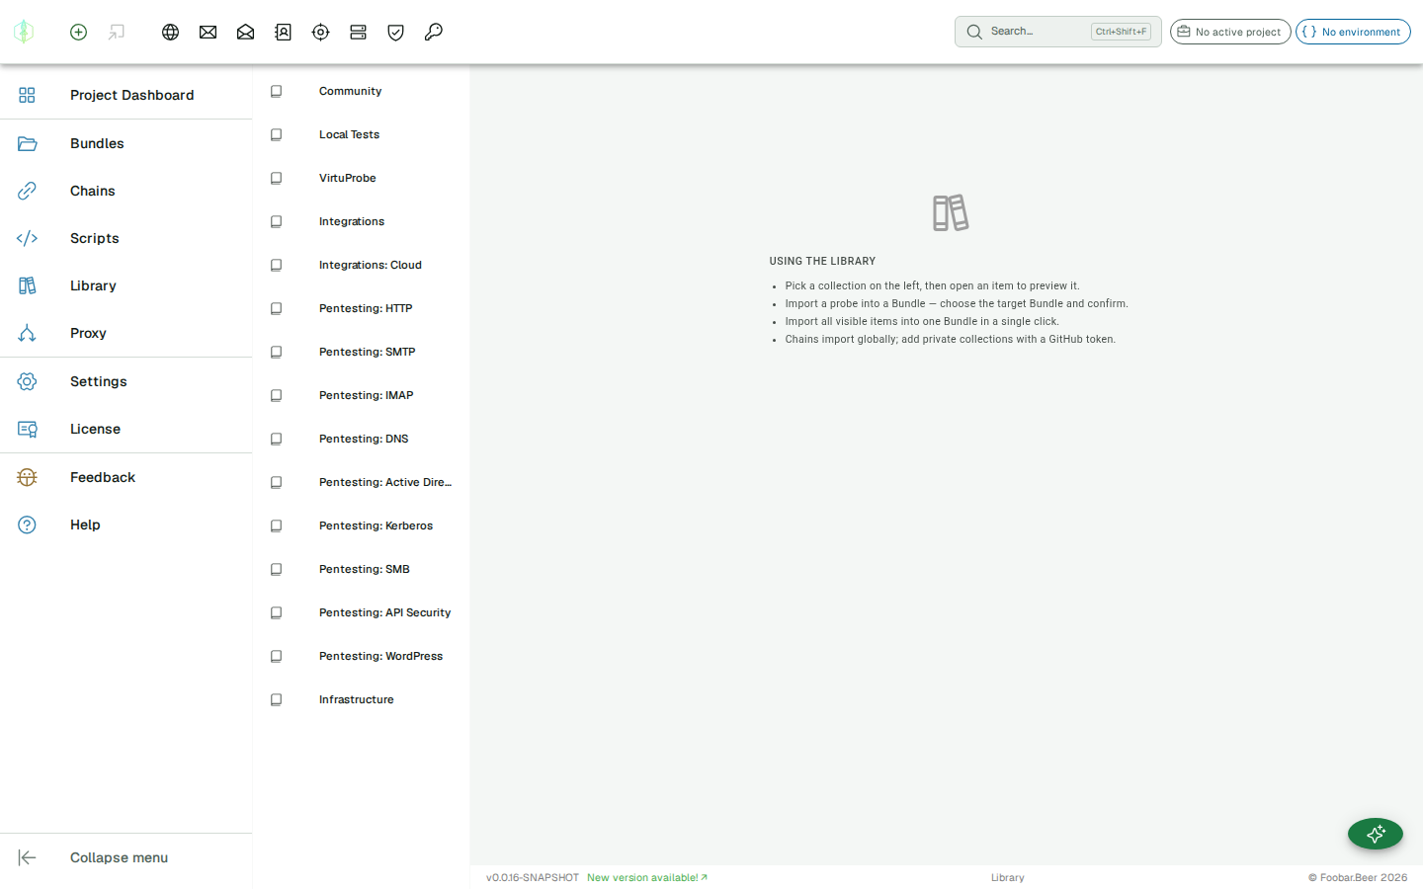1423x889 pixels.
Task: Click the key icon in the toolbar
Action: point(434,32)
